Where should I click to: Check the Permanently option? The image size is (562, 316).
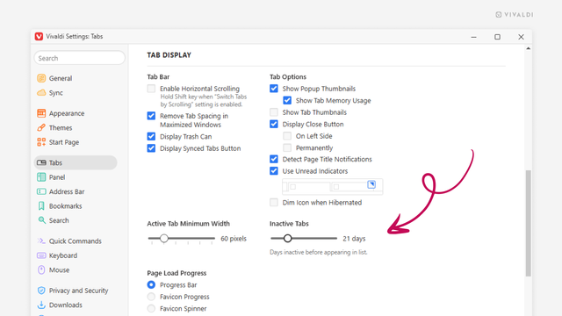[287, 147]
